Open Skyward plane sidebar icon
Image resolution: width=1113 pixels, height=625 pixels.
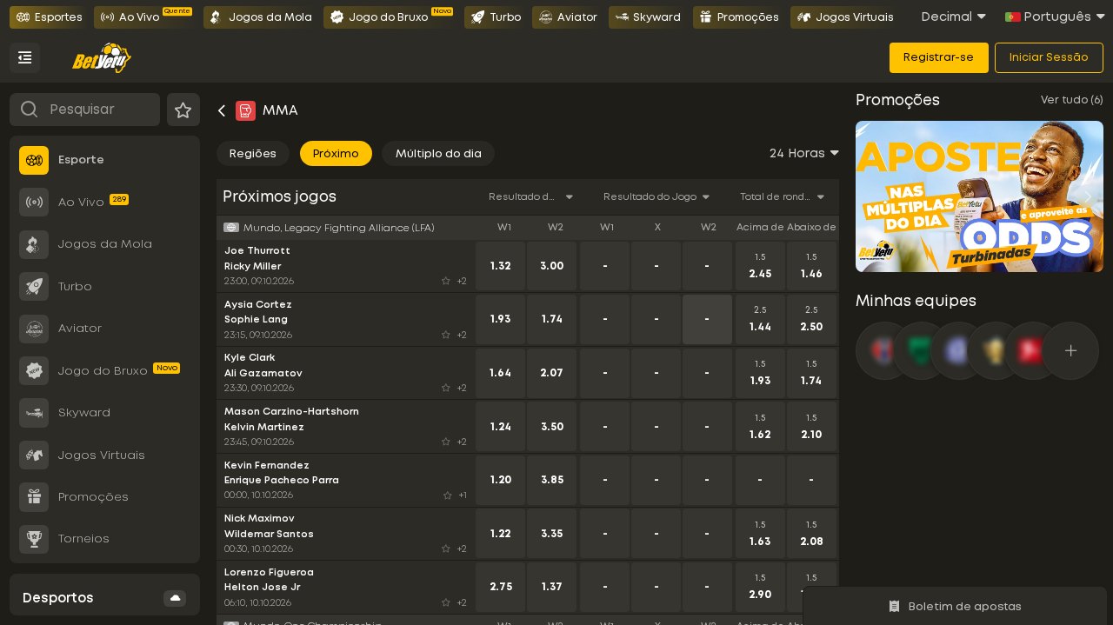(x=34, y=413)
